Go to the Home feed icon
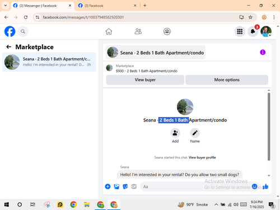 point(109,31)
